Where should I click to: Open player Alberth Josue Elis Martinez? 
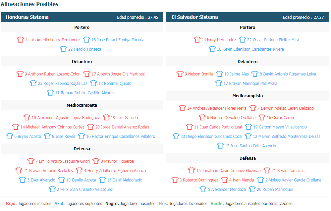pyautogui.click(x=118, y=74)
